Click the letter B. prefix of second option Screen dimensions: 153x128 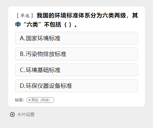coord(22,54)
